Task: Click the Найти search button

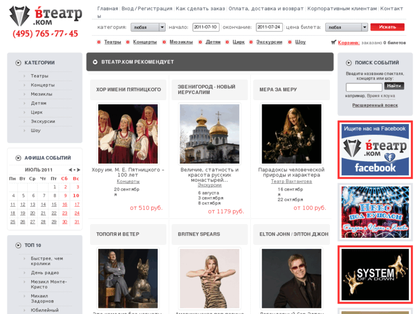Action: coord(394,86)
